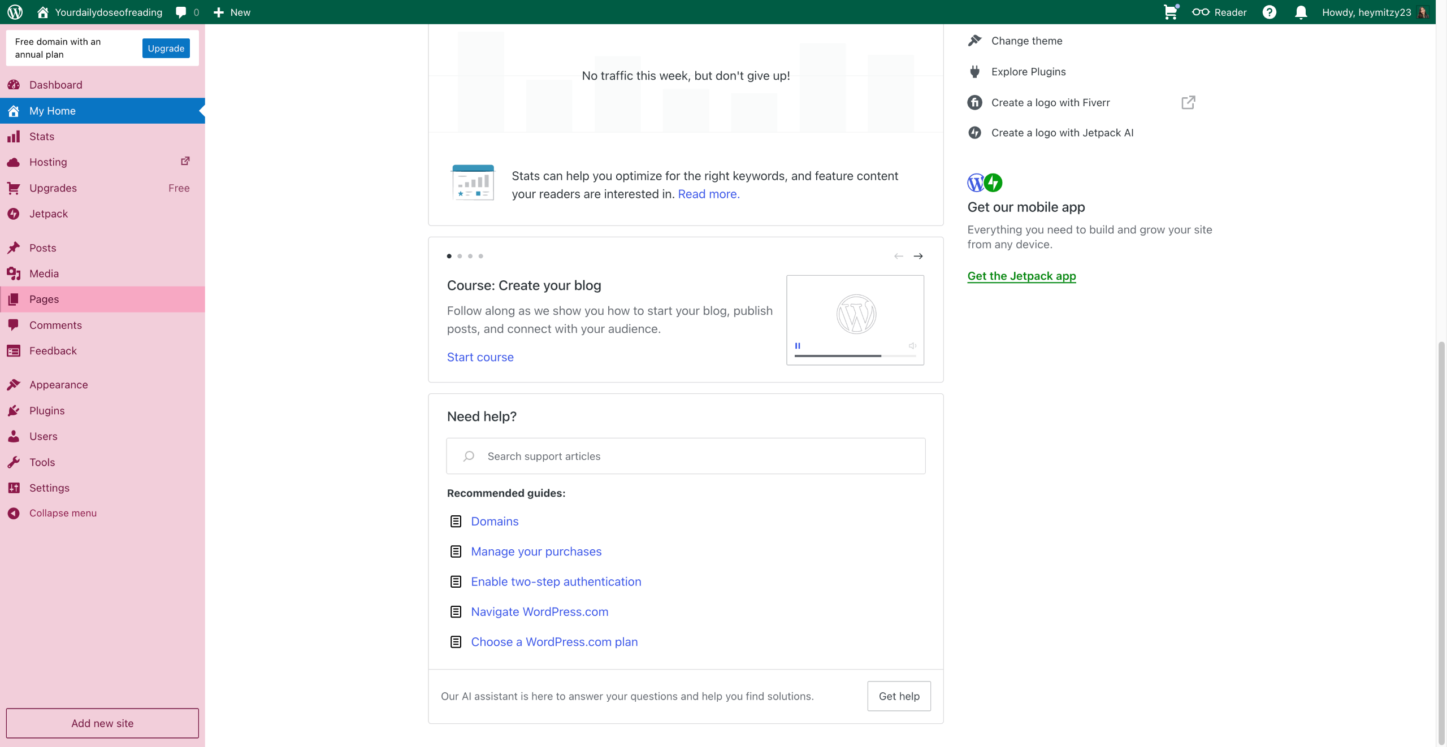Open the Reader glasses icon
The width and height of the screenshot is (1447, 747).
[x=1200, y=12]
